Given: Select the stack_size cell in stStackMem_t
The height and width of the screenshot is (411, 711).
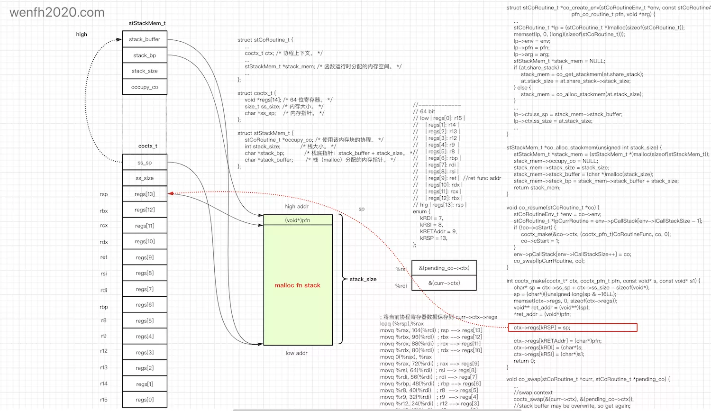Looking at the screenshot, I should pyautogui.click(x=145, y=71).
